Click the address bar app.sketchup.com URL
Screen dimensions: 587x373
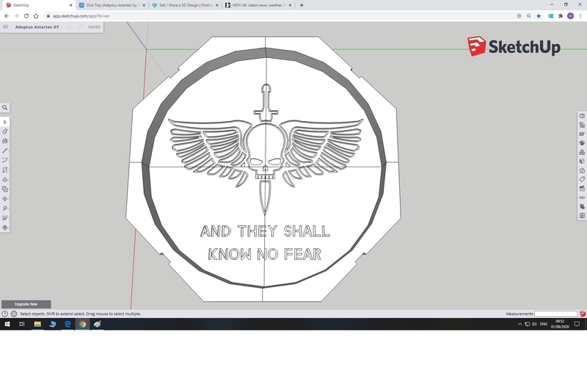(81, 16)
